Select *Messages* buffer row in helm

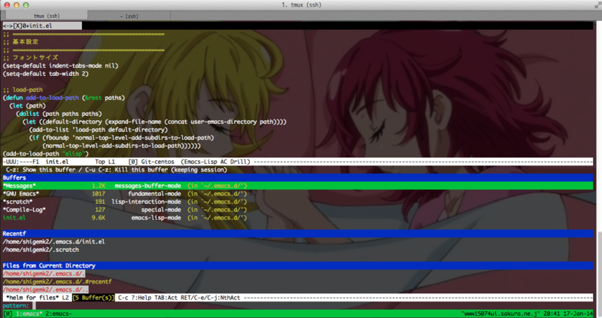click(x=297, y=186)
